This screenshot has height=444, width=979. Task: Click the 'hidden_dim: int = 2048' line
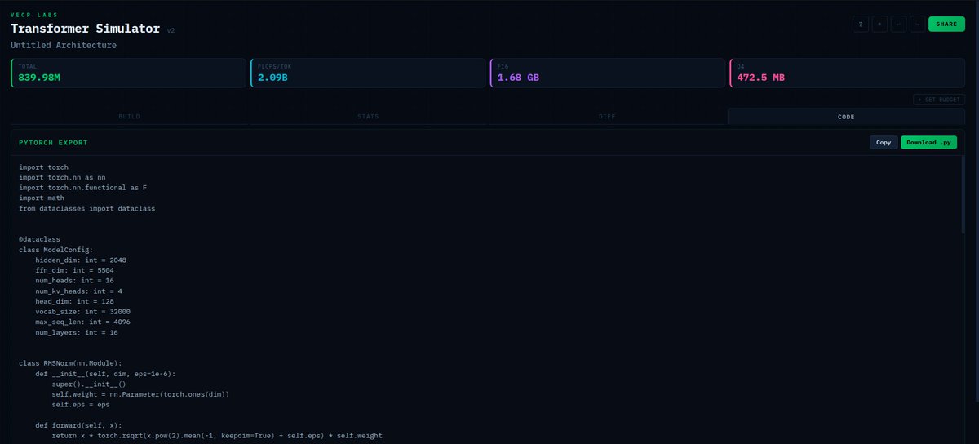point(81,260)
